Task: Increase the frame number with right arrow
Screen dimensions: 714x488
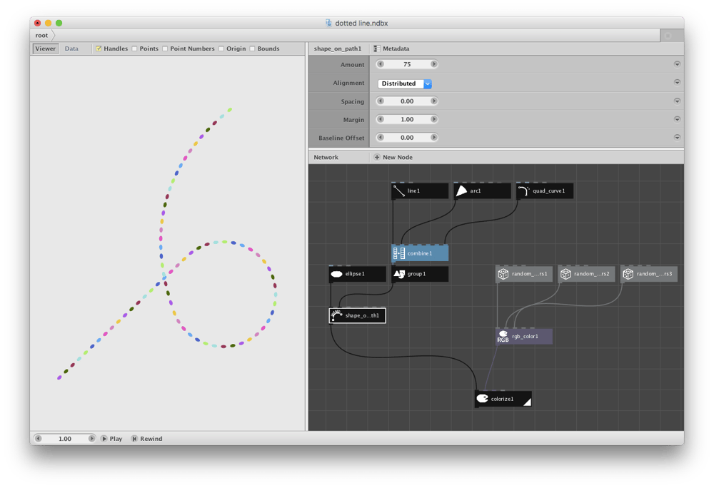Action: click(x=91, y=439)
